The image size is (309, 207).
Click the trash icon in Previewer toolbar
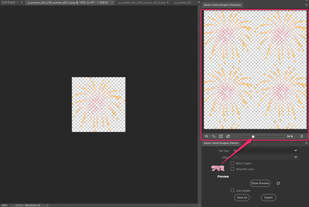coord(302,136)
